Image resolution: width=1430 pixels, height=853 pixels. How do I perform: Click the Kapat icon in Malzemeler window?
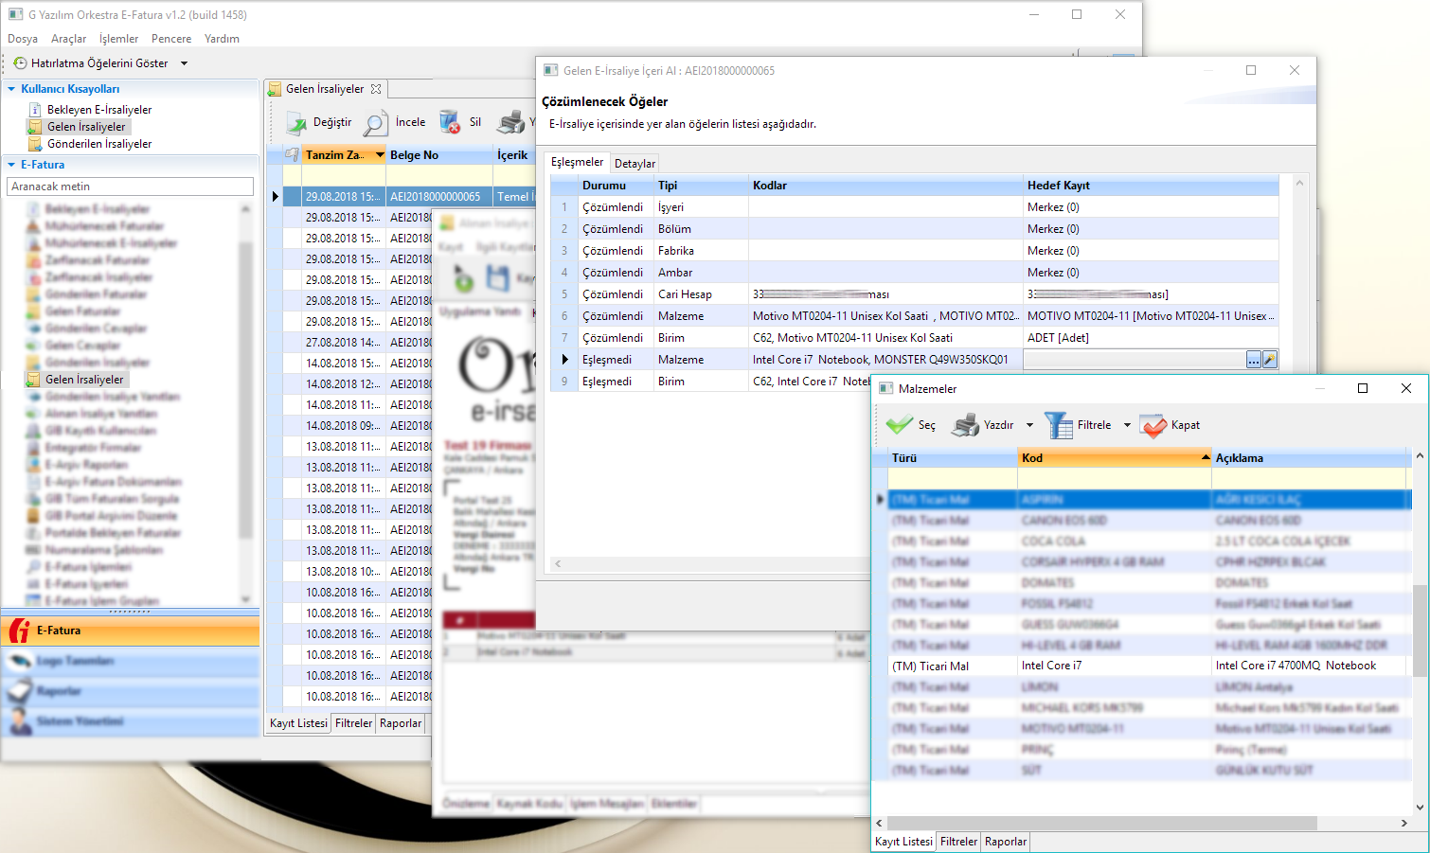(1153, 425)
